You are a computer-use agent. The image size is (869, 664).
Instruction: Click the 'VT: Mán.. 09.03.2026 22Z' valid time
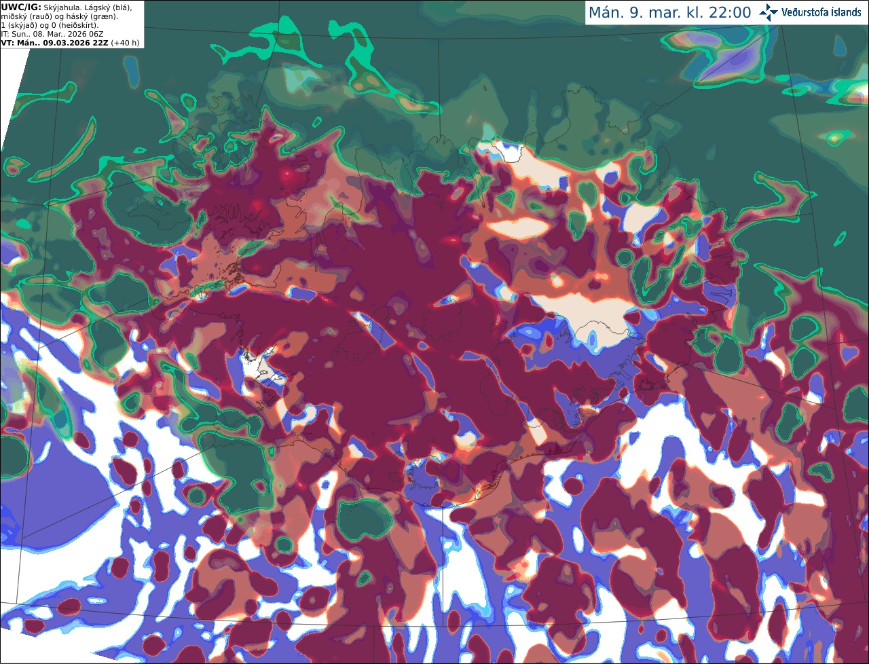pyautogui.click(x=54, y=43)
